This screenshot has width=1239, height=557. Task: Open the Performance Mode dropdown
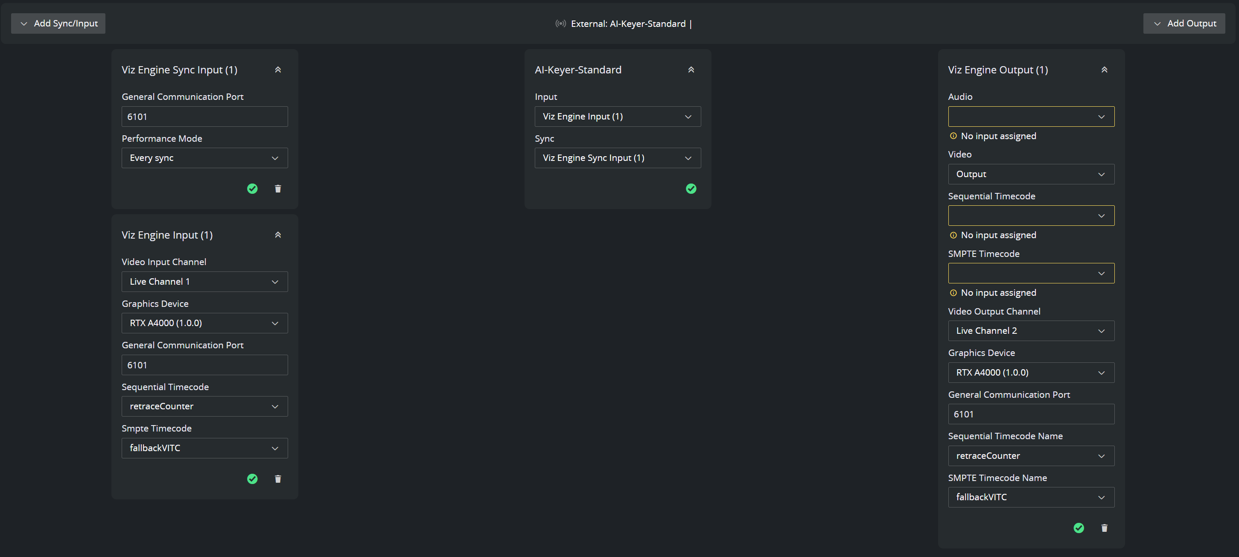pyautogui.click(x=204, y=158)
